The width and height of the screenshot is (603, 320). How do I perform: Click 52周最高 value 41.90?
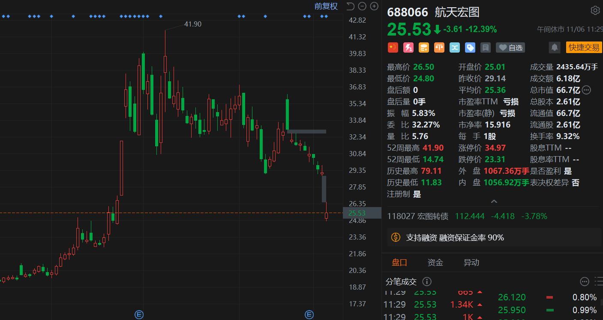433,148
